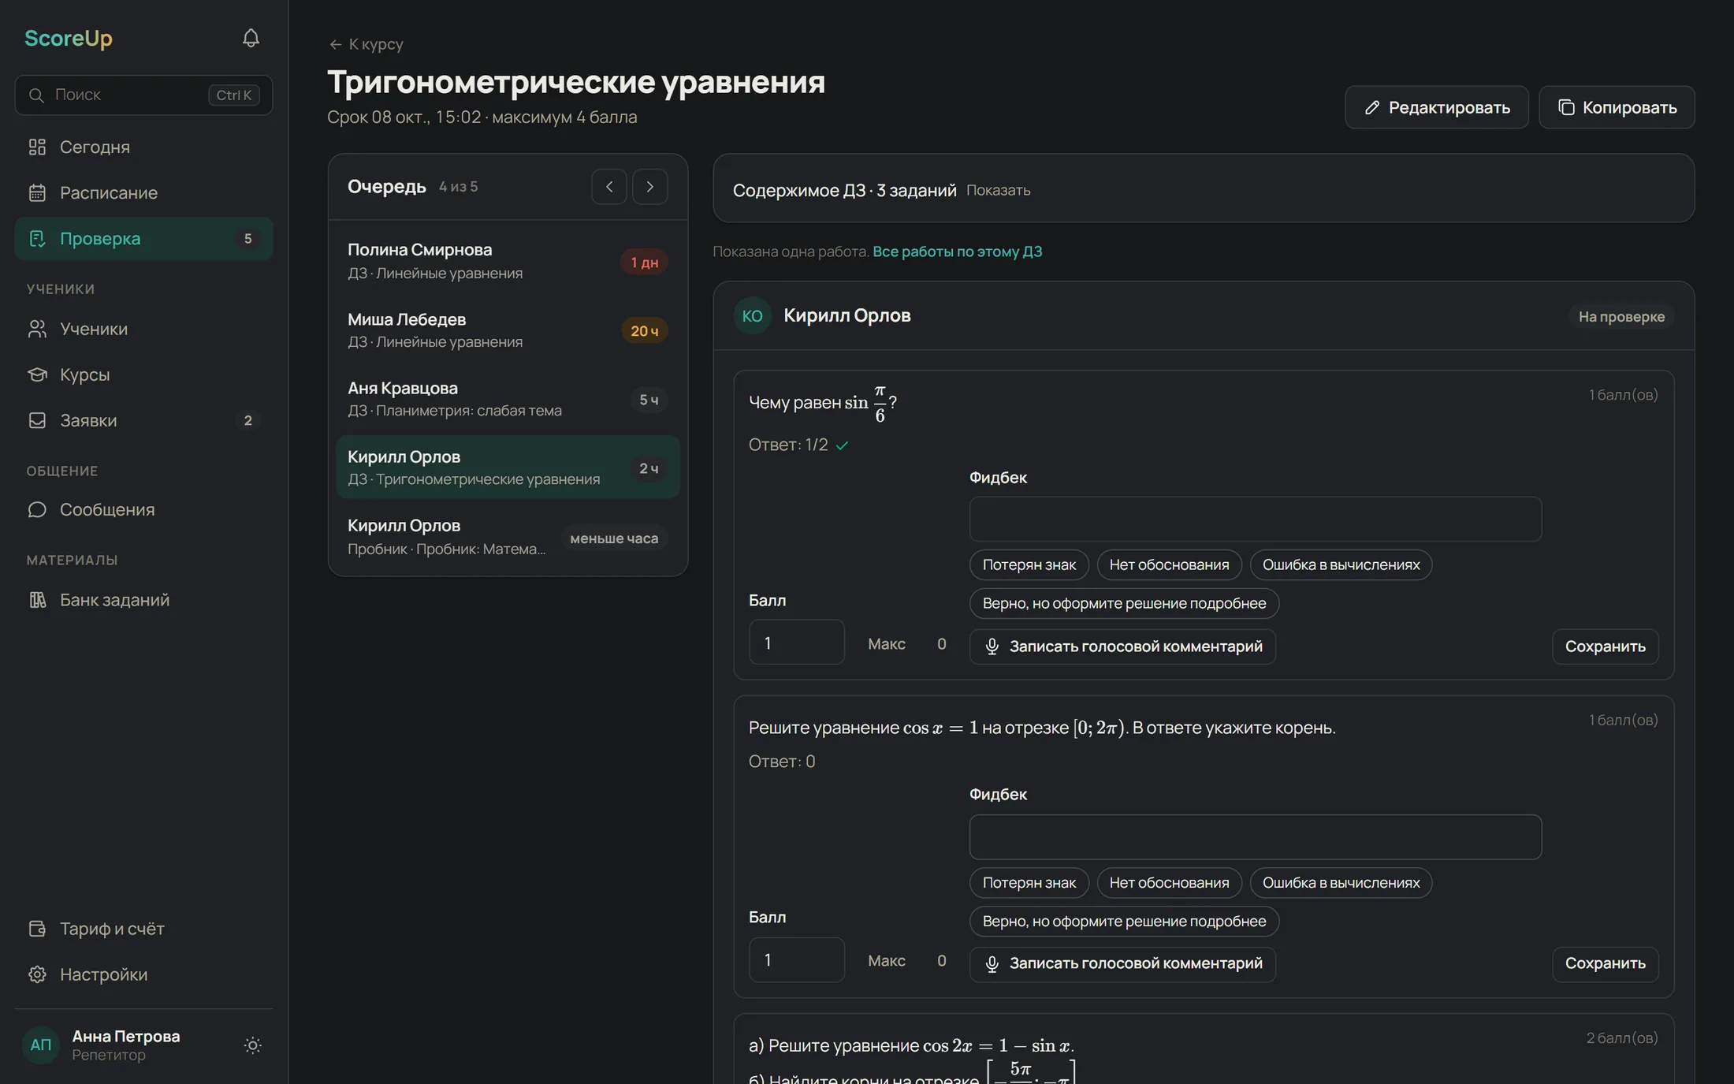The image size is (1734, 1084).
Task: Click feedback field for sin question
Action: [x=1255, y=519]
